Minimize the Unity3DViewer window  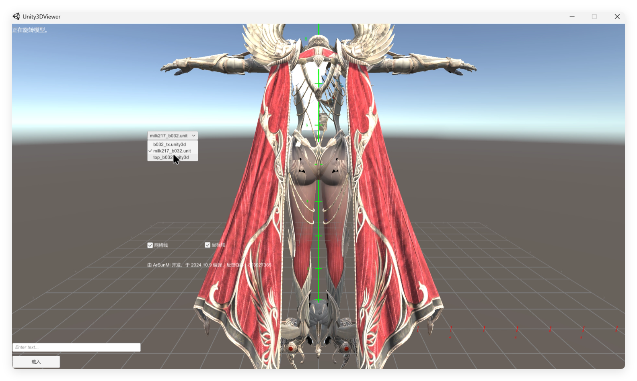(x=572, y=16)
